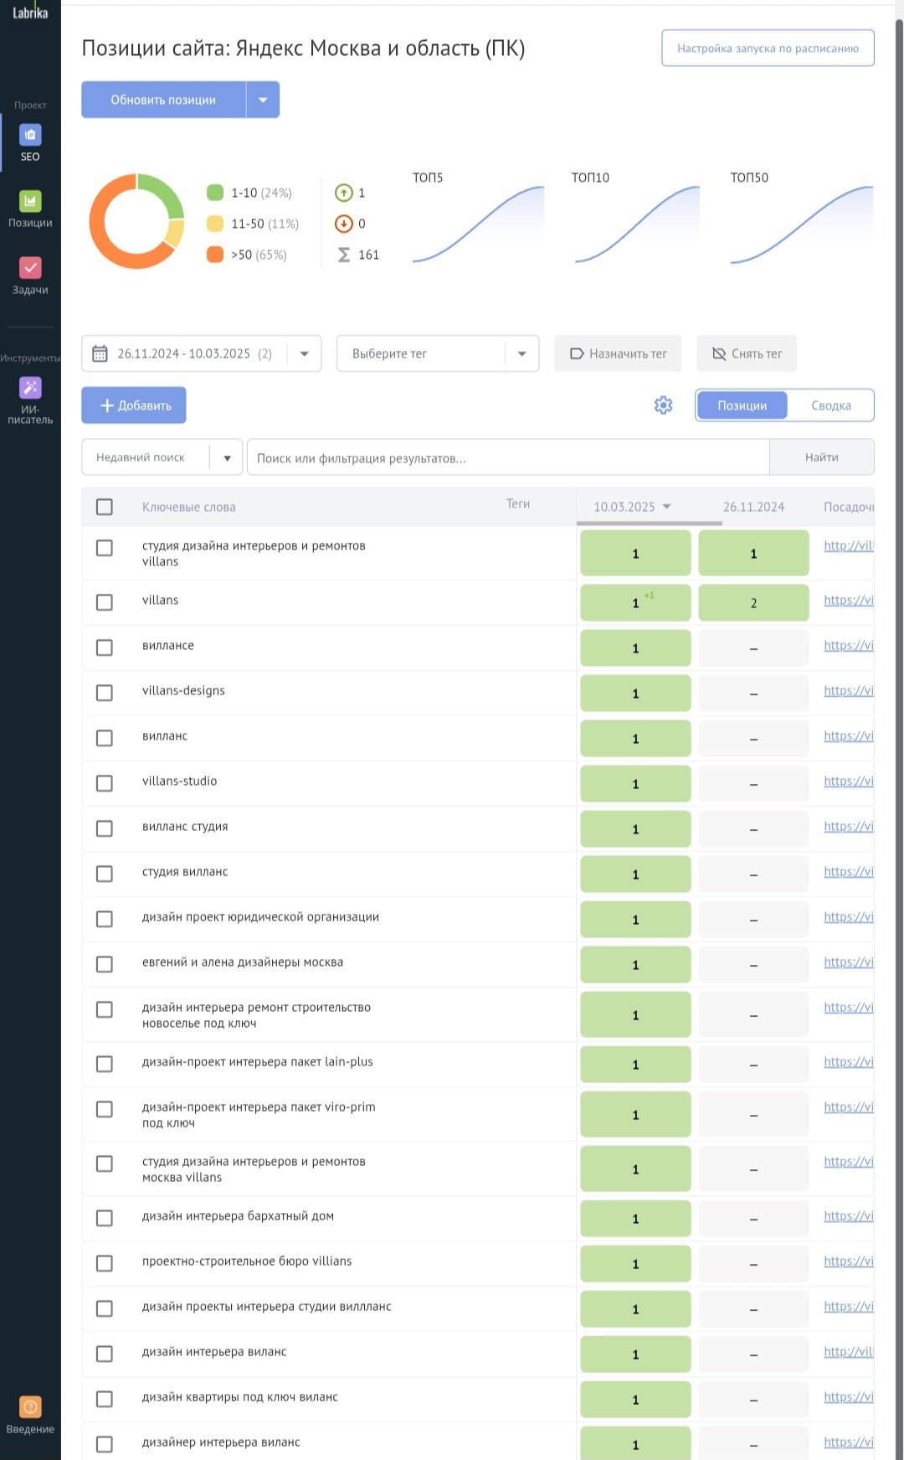This screenshot has height=1460, width=904.
Task: Click the calendar icon in date range
Action: pos(100,353)
